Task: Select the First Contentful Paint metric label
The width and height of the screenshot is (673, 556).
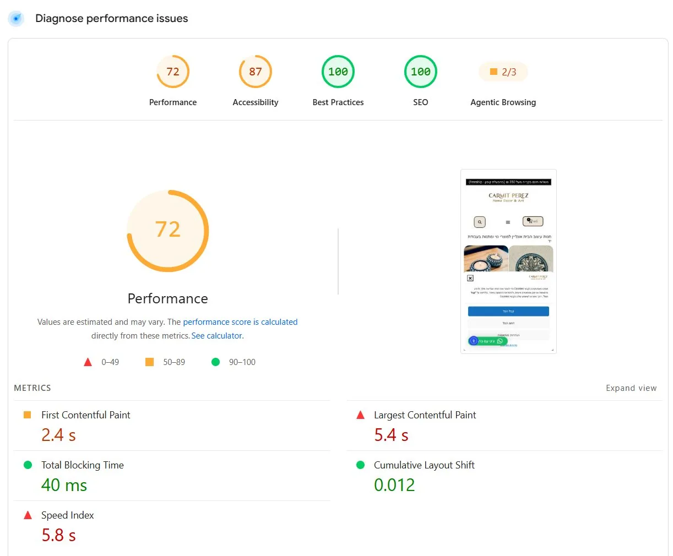Action: [86, 415]
